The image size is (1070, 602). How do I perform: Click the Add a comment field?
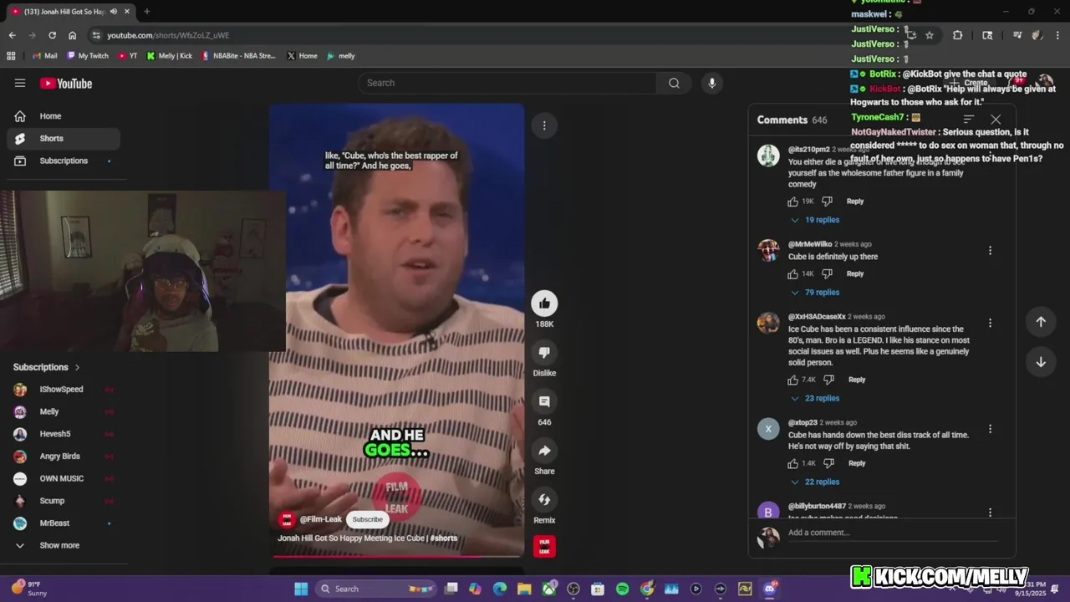click(893, 533)
